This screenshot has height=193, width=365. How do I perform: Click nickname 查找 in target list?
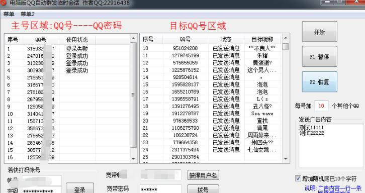pos(262,121)
